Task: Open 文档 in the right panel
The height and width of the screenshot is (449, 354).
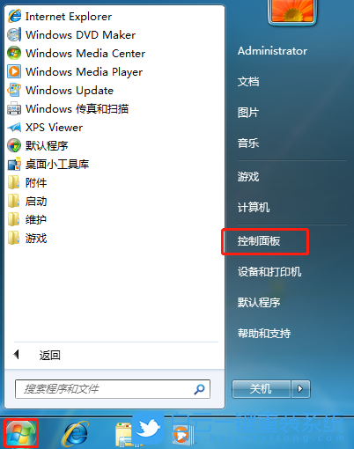Action: [x=248, y=82]
